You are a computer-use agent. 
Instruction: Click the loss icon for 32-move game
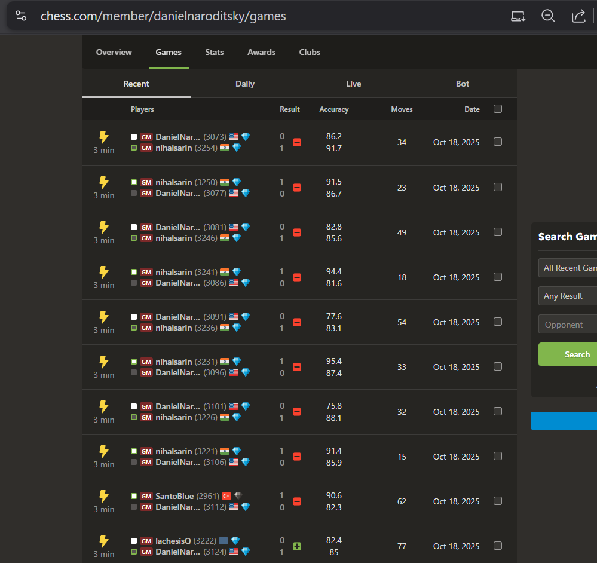click(x=297, y=412)
